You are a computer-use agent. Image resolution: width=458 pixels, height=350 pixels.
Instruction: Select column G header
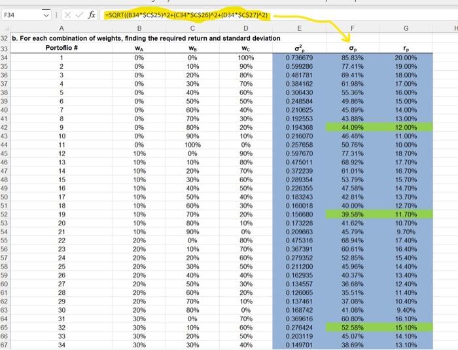point(406,28)
